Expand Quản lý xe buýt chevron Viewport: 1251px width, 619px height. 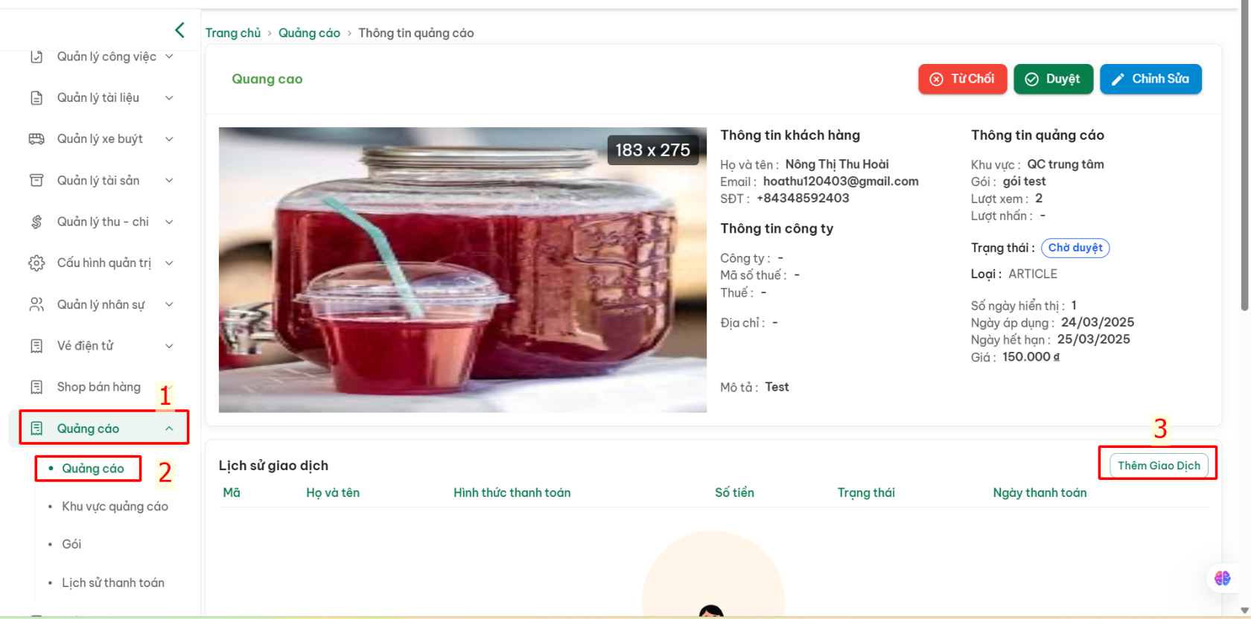[x=169, y=139]
